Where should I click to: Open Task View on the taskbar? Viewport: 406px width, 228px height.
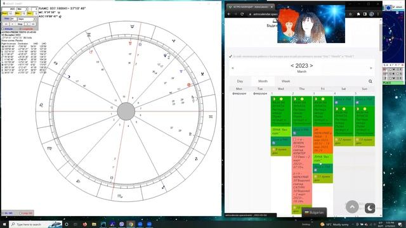click(x=75, y=224)
